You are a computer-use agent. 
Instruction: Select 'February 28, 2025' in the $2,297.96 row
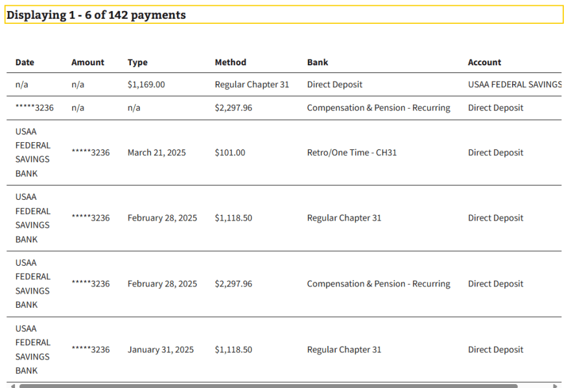[x=162, y=284]
